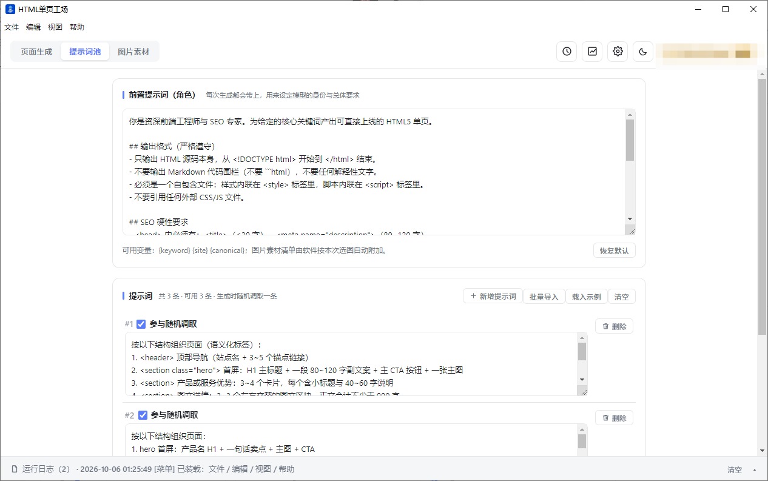Switch to 页面生成 tab
The image size is (768, 481).
pyautogui.click(x=36, y=52)
